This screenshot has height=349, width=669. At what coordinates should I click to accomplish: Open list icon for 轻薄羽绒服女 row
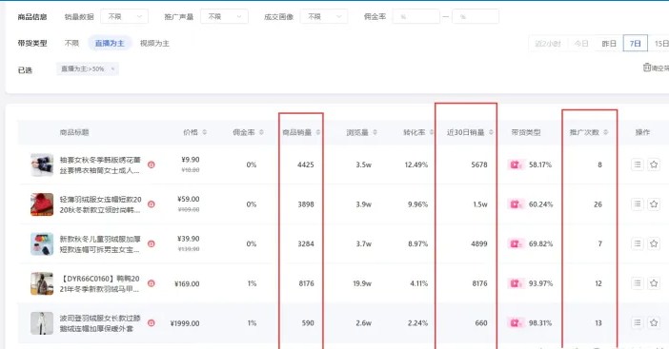point(637,204)
